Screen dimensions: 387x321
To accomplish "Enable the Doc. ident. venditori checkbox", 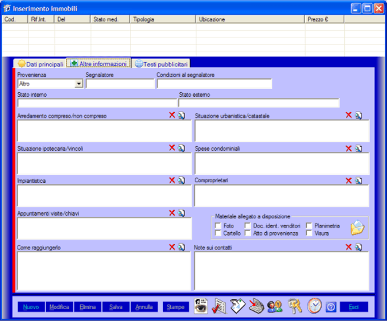I will point(248,226).
